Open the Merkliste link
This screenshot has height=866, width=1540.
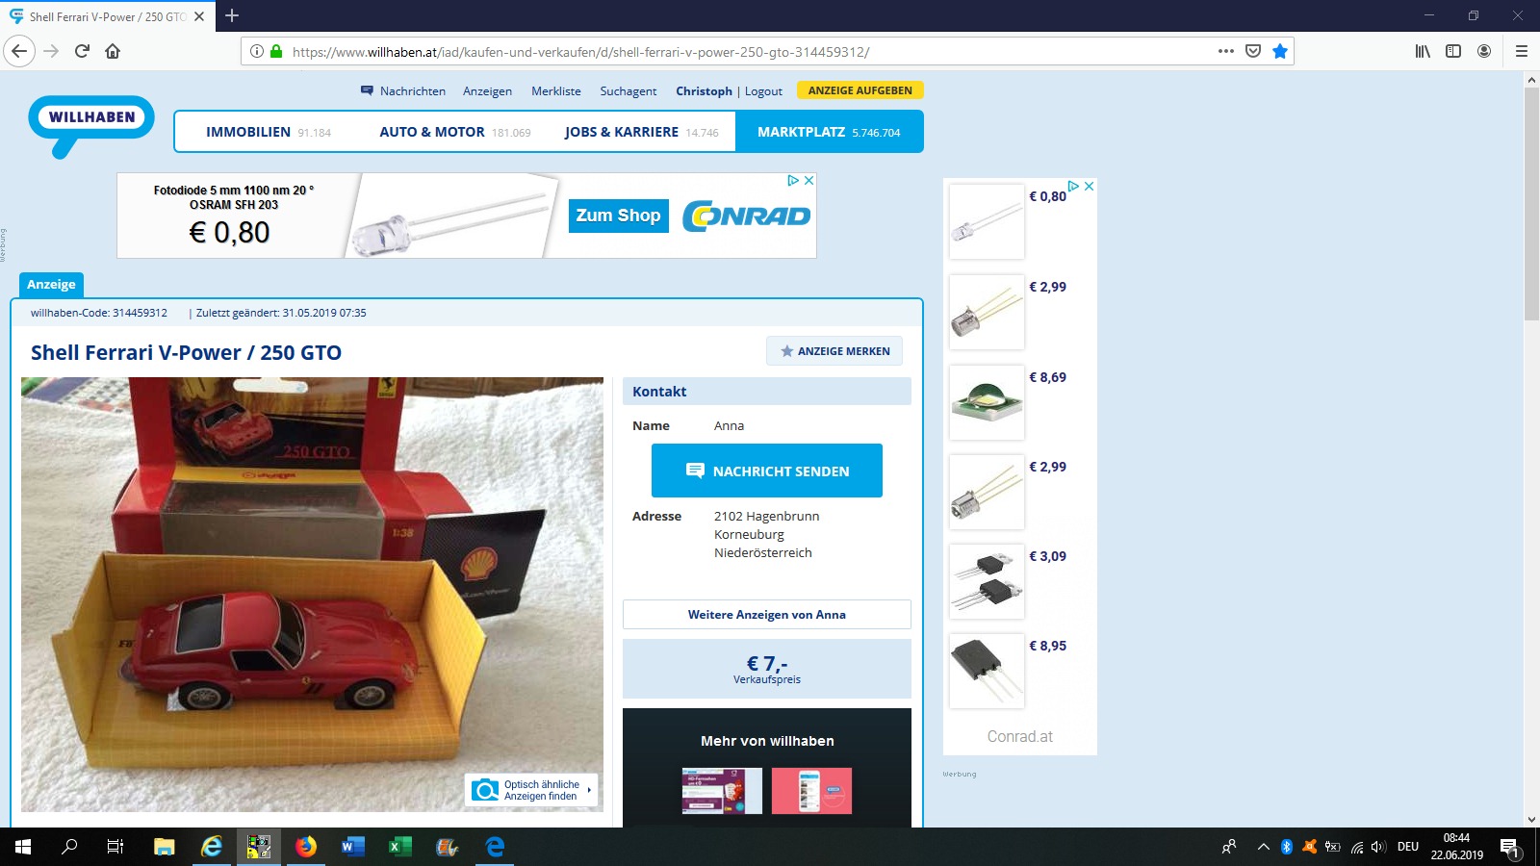[x=556, y=90]
